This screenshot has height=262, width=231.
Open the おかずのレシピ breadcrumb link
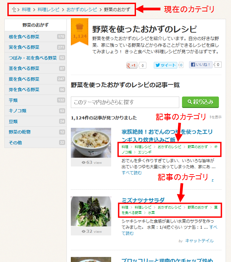coord(82,10)
